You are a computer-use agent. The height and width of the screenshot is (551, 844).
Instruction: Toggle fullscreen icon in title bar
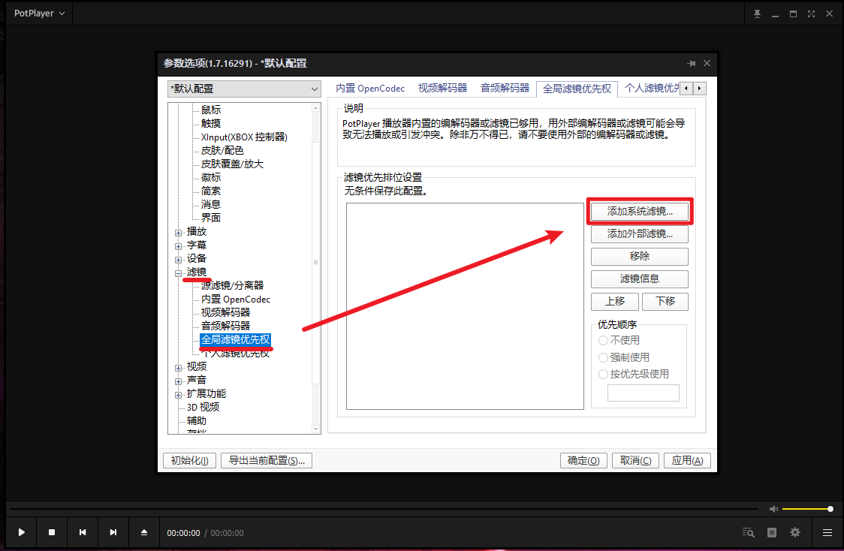tap(811, 14)
